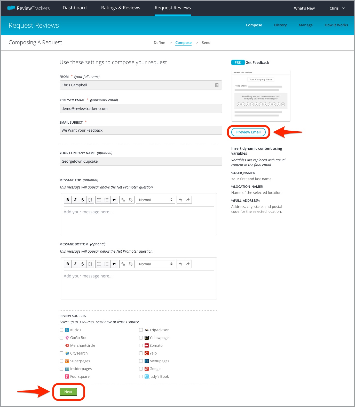The width and height of the screenshot is (355, 407).
Task: Click into the Message Bottom text area
Action: pos(139,285)
